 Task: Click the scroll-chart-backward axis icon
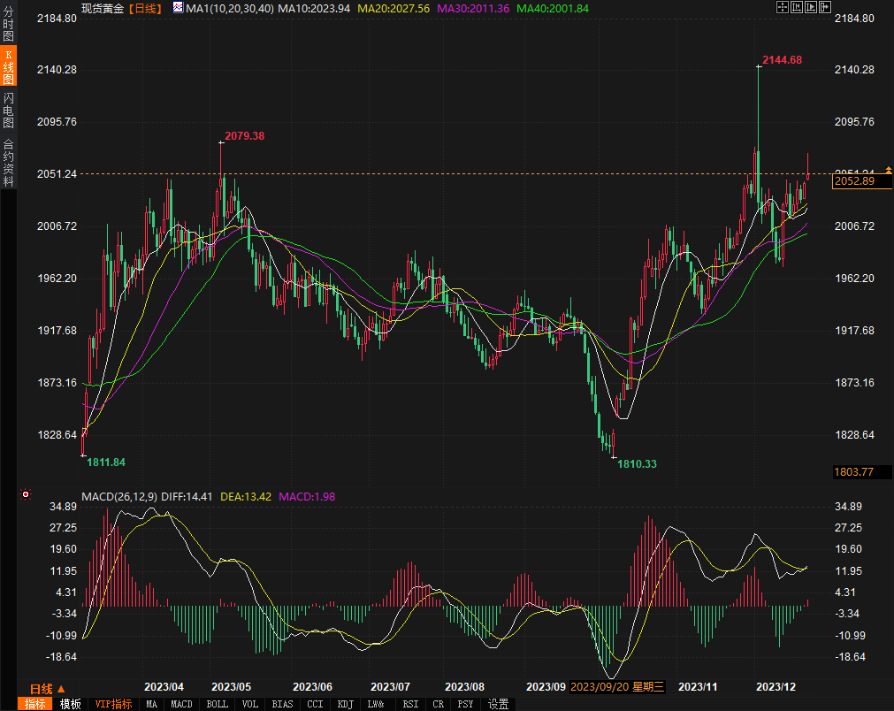796,7
